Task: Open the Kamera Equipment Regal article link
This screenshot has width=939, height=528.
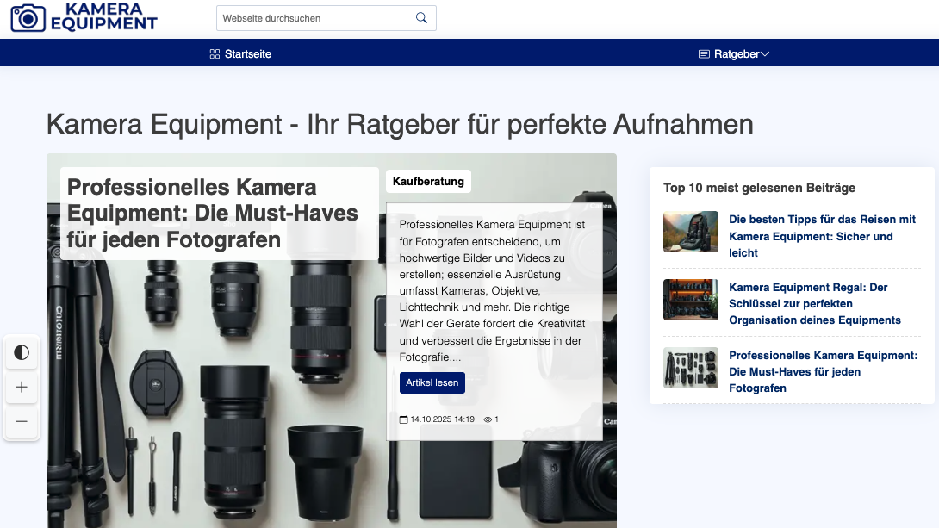Action: (814, 303)
